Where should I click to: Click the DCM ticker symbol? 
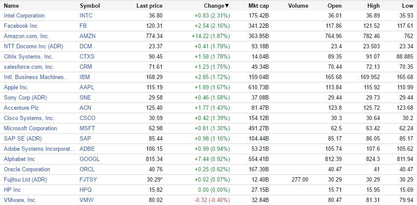pyautogui.click(x=86, y=47)
